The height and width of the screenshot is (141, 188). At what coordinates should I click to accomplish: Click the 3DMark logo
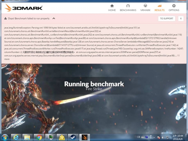click(x=23, y=8)
